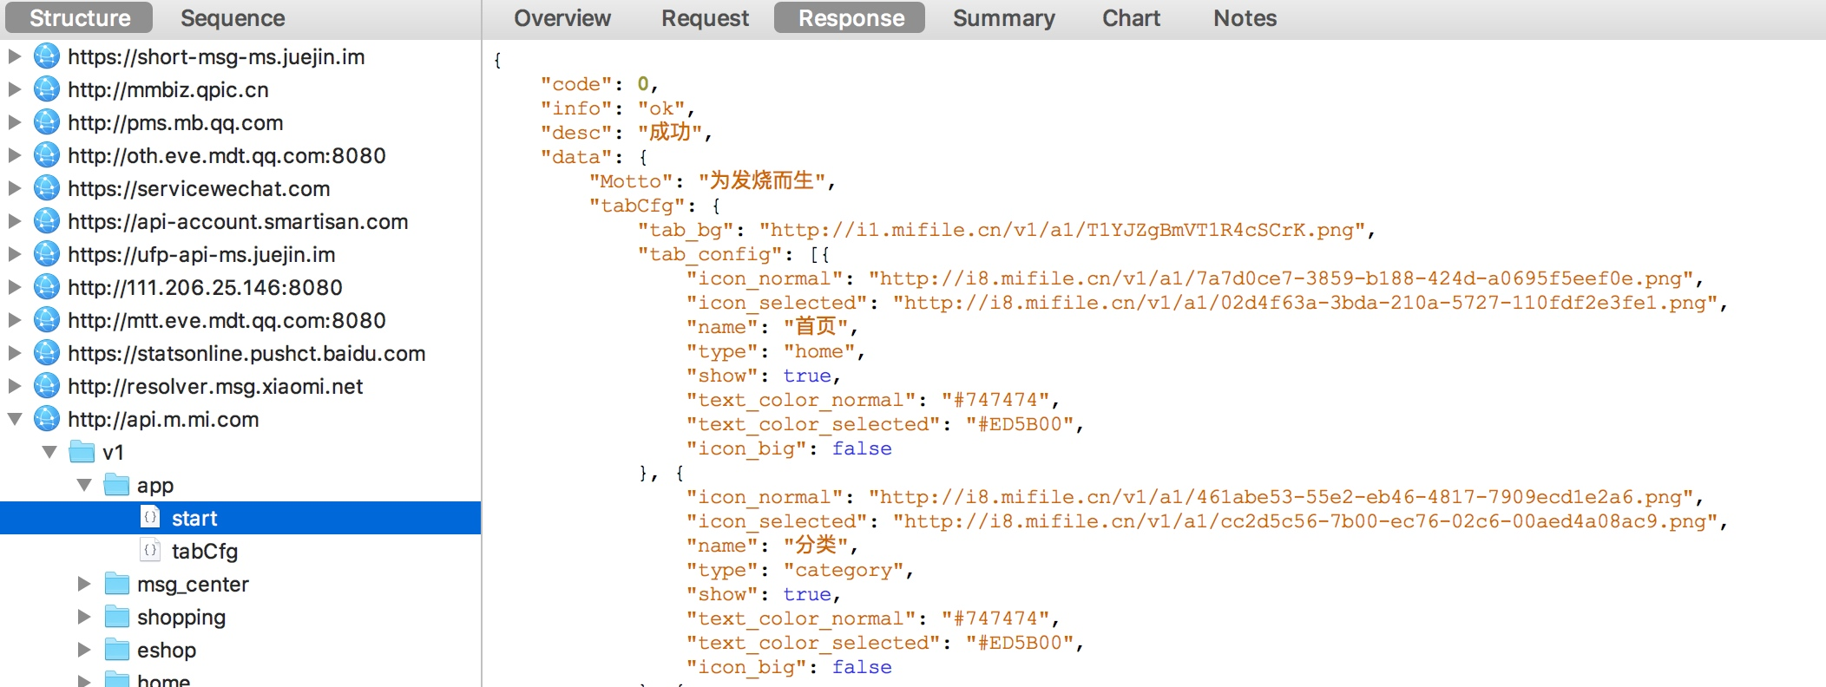Click globe icon of mmbiz.qpic.cn

click(x=47, y=89)
